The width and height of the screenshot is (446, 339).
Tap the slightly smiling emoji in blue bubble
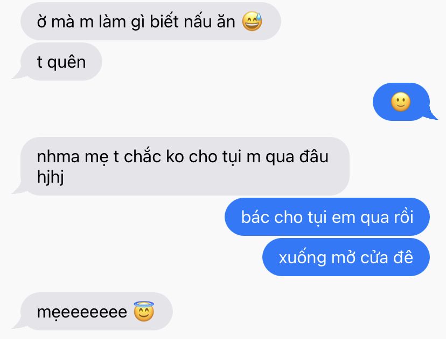coord(401,102)
